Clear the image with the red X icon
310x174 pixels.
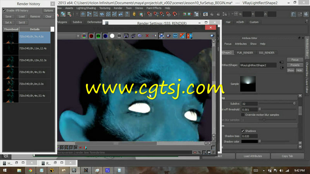(x=147, y=36)
